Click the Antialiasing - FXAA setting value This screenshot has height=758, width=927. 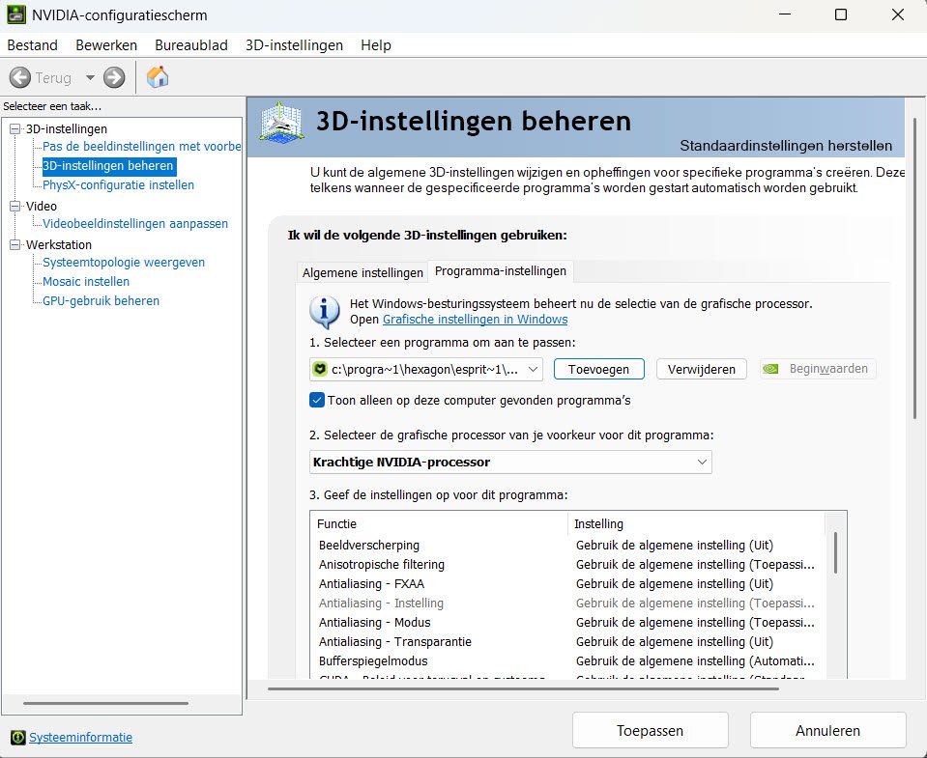pyautogui.click(x=675, y=584)
